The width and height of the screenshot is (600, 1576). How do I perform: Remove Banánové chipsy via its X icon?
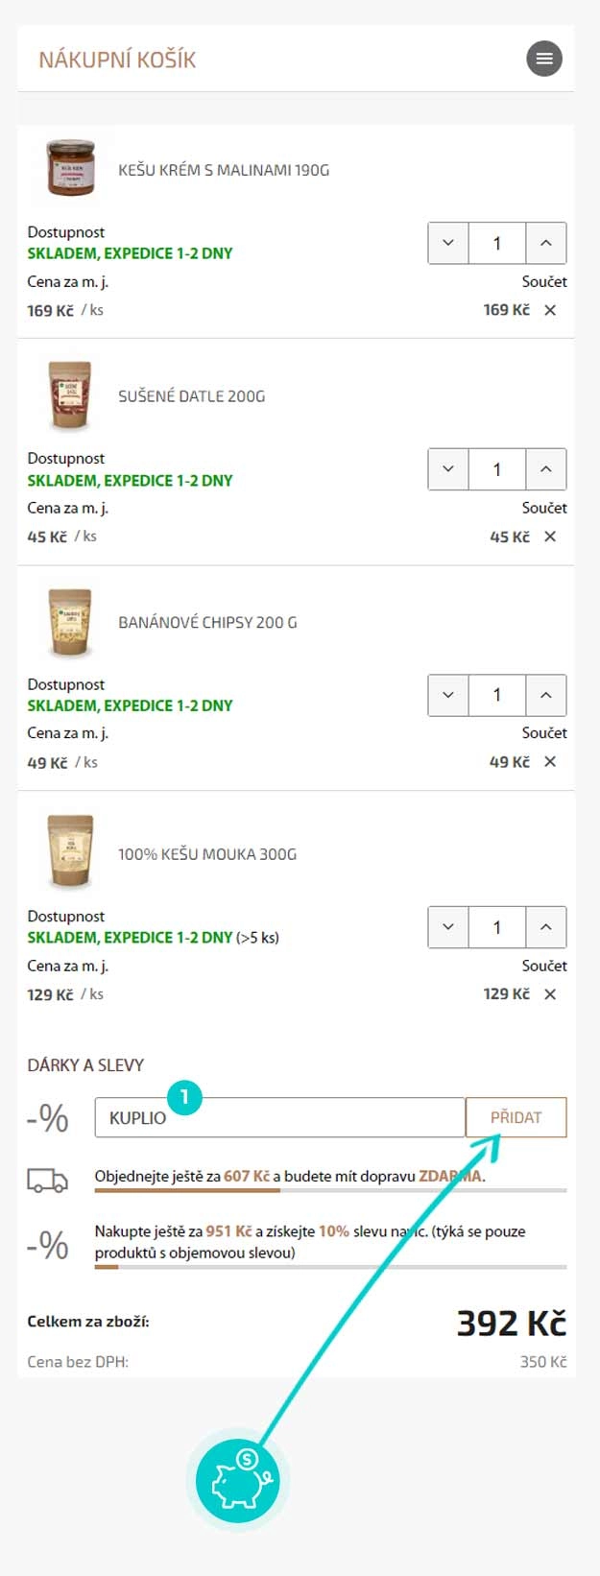click(549, 761)
